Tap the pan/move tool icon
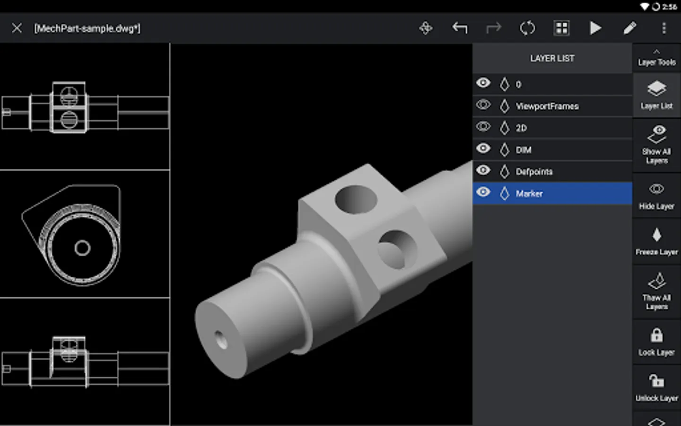The width and height of the screenshot is (681, 426). pyautogui.click(x=426, y=28)
